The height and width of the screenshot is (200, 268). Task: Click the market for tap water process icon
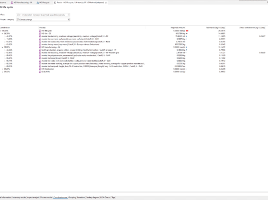40,45
